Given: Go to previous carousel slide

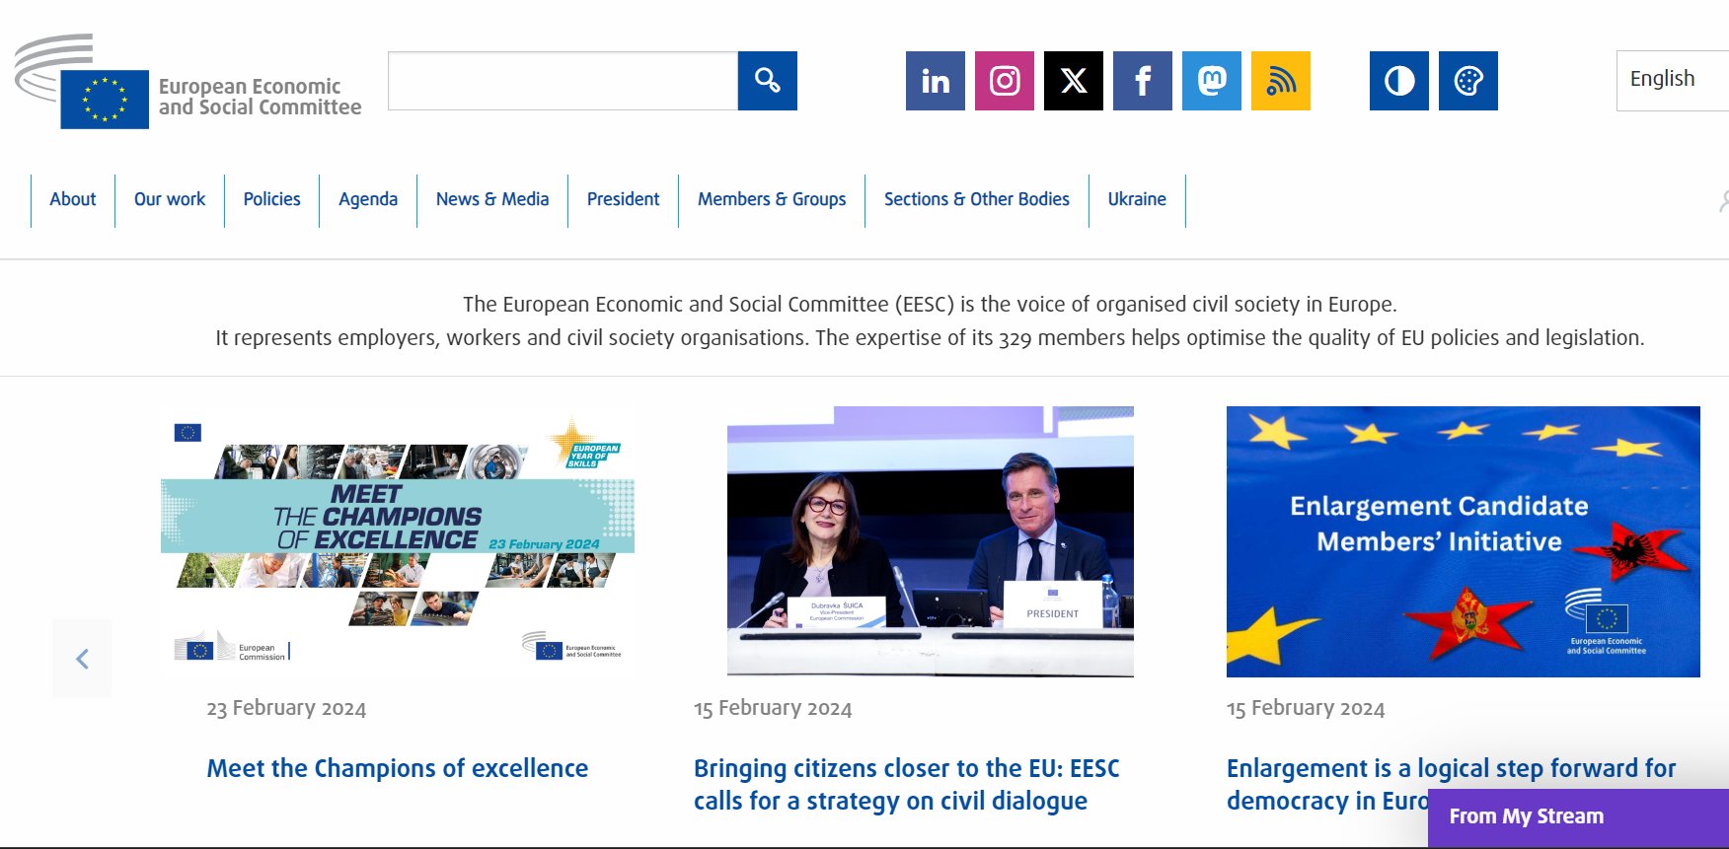Looking at the screenshot, I should coord(82,659).
